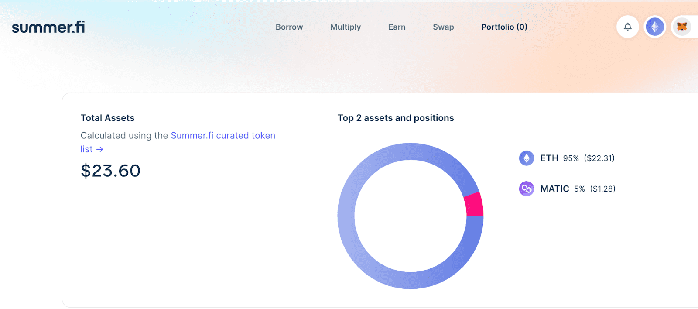698x309 pixels.
Task: Click the MATIC token icon in legend
Action: tap(527, 189)
